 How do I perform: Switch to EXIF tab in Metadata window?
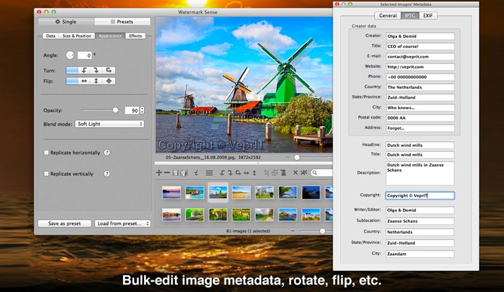point(428,16)
